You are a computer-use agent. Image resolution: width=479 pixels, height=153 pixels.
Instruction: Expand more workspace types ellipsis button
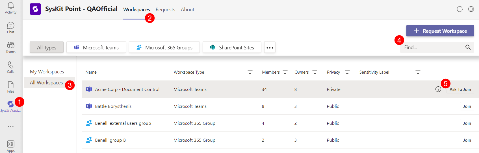pyautogui.click(x=270, y=47)
